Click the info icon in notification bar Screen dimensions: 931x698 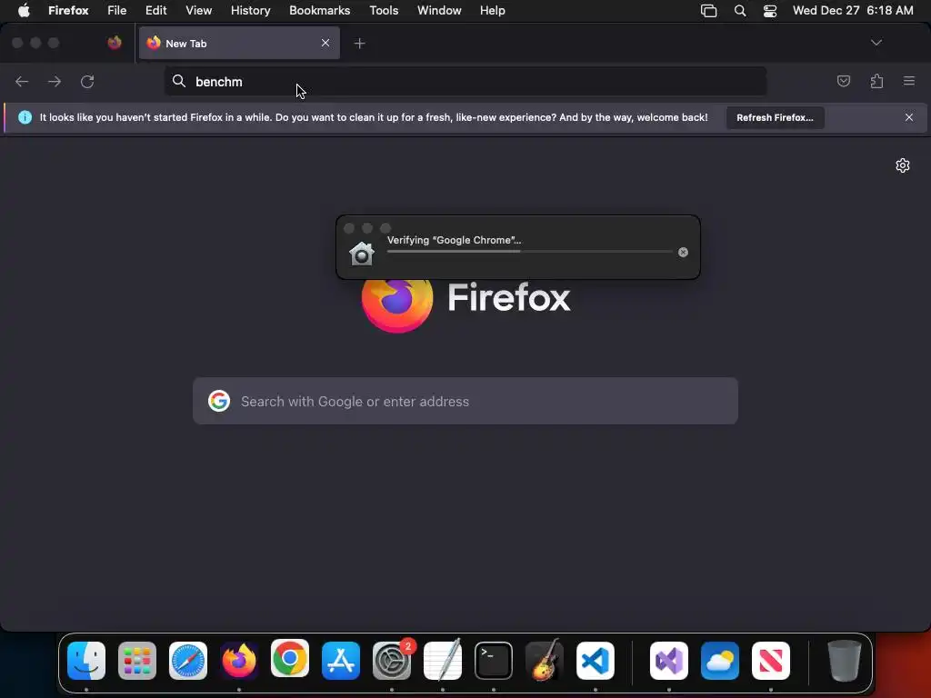[25, 117]
